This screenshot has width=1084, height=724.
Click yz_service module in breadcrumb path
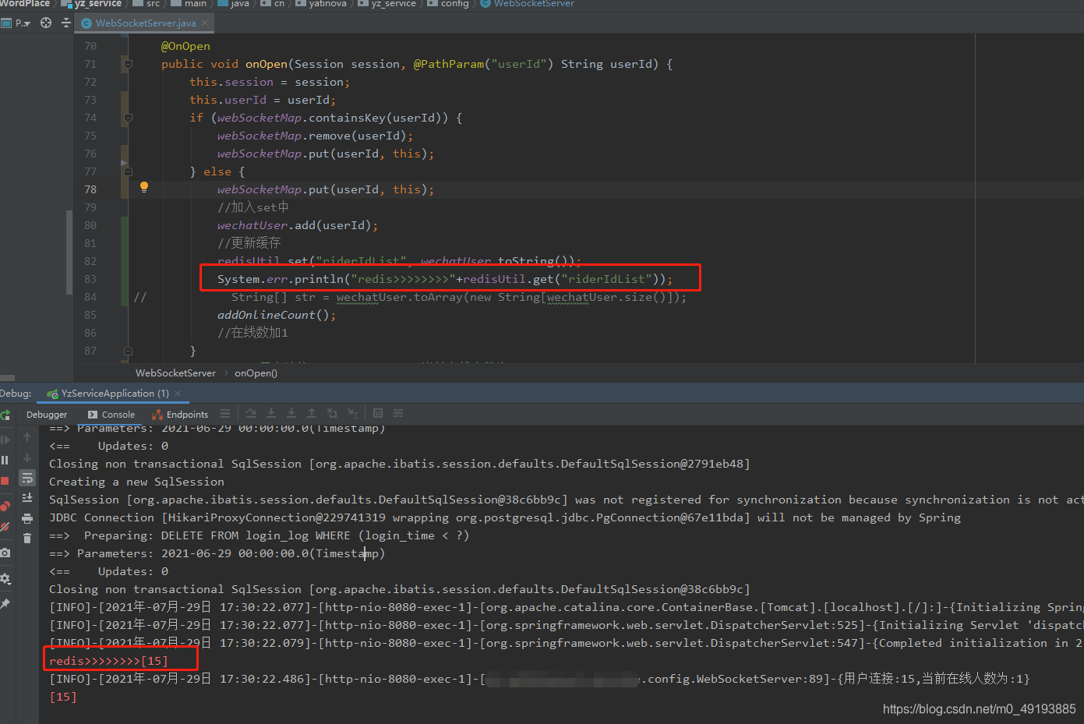coord(92,4)
